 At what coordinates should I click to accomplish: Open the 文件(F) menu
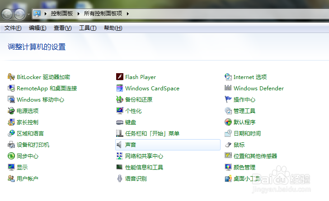pos(13,28)
